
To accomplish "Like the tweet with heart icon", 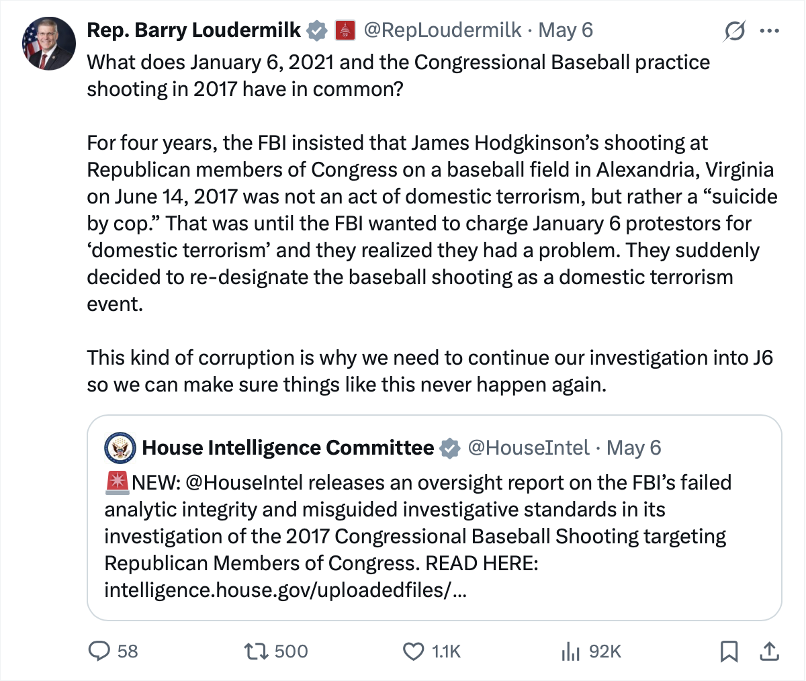I will [x=413, y=651].
